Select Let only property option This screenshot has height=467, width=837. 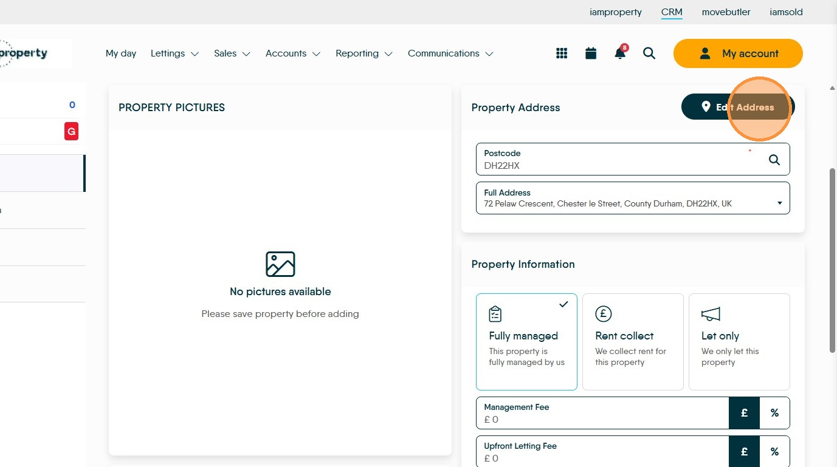tap(739, 342)
